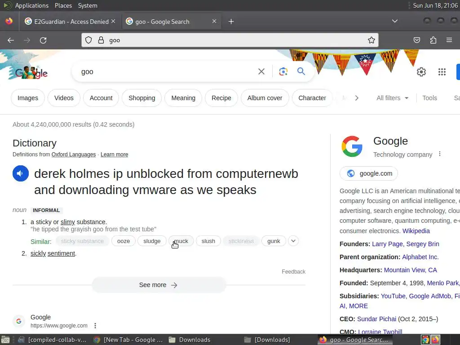
Task: Open the Alphabet Inc. link
Action: pyautogui.click(x=420, y=257)
